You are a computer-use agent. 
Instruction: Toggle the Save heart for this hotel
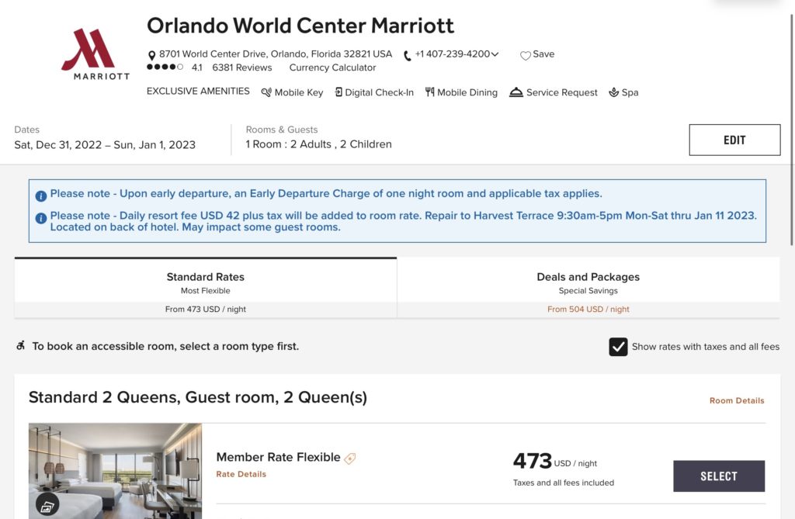[x=526, y=55]
